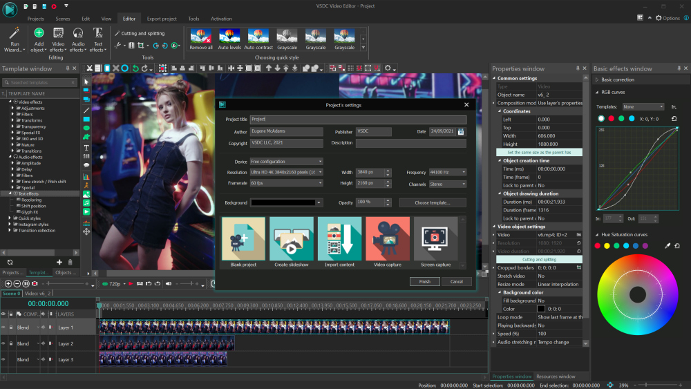Viewport: 691px width, 389px height.
Task: Open the Run Wizard tool
Action: click(15, 39)
